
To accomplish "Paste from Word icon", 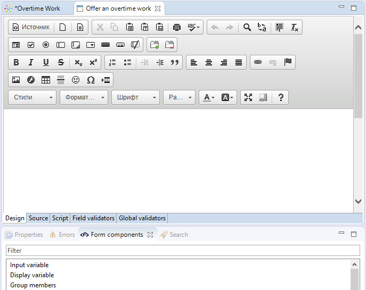I will [x=159, y=27].
